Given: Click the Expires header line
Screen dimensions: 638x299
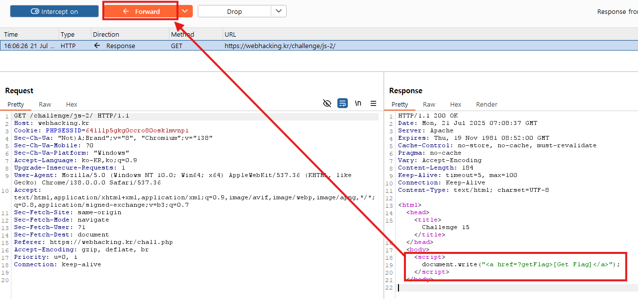Looking at the screenshot, I should point(474,138).
